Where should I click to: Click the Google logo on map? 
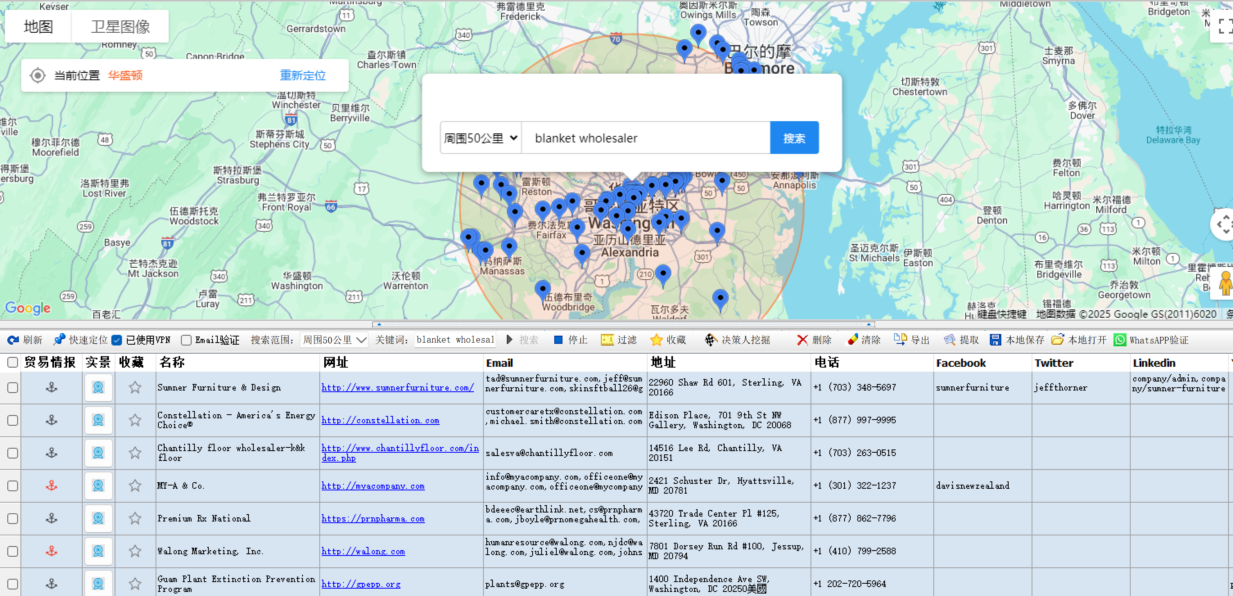pyautogui.click(x=28, y=308)
